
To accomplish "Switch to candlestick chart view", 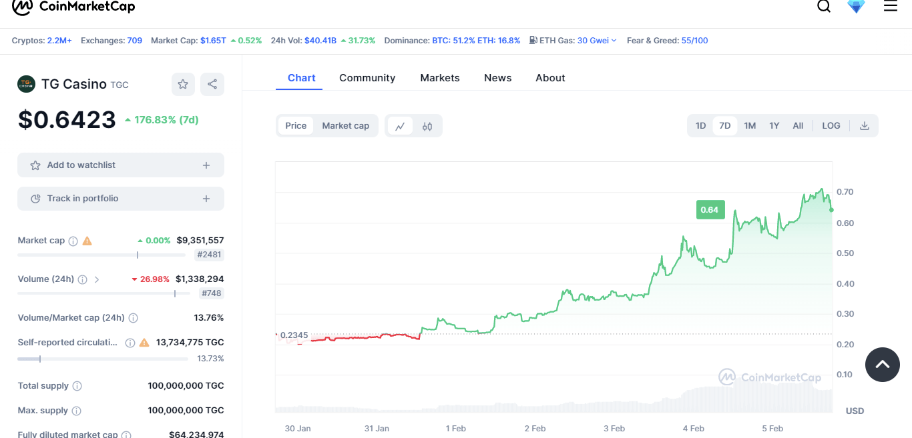I will (427, 126).
